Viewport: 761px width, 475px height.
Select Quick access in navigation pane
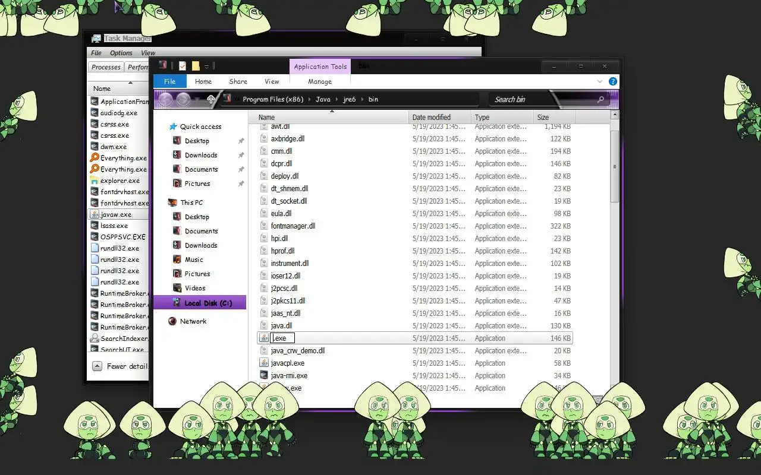(x=200, y=126)
